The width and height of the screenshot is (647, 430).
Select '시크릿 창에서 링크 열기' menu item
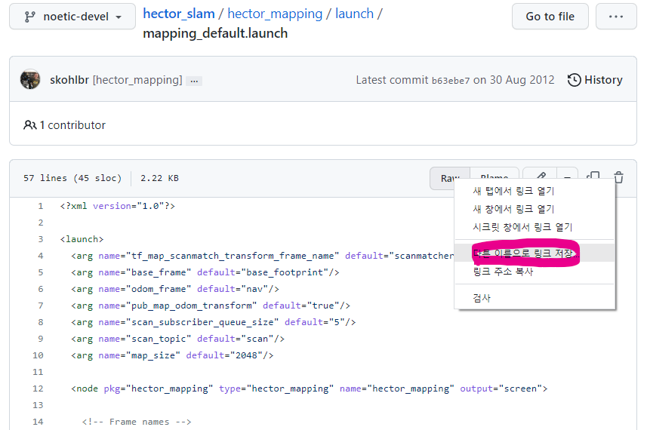click(x=535, y=227)
